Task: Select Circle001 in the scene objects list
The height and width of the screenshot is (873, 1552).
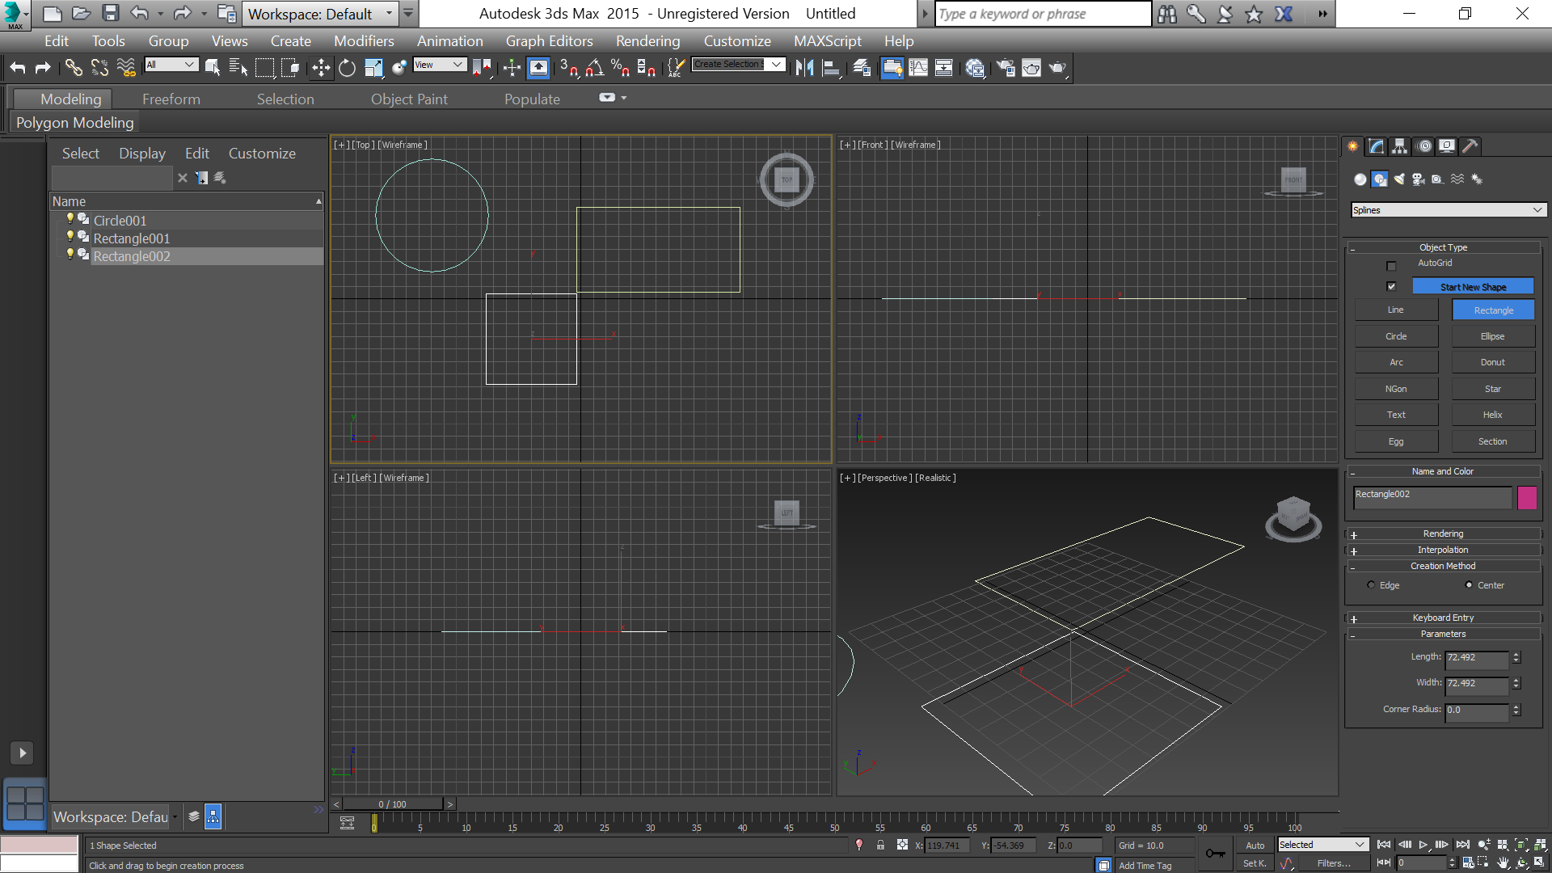Action: [x=120, y=220]
